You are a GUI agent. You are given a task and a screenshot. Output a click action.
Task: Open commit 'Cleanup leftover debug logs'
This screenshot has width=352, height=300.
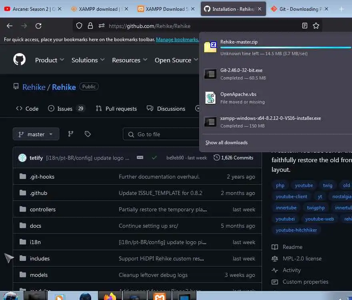point(153,275)
